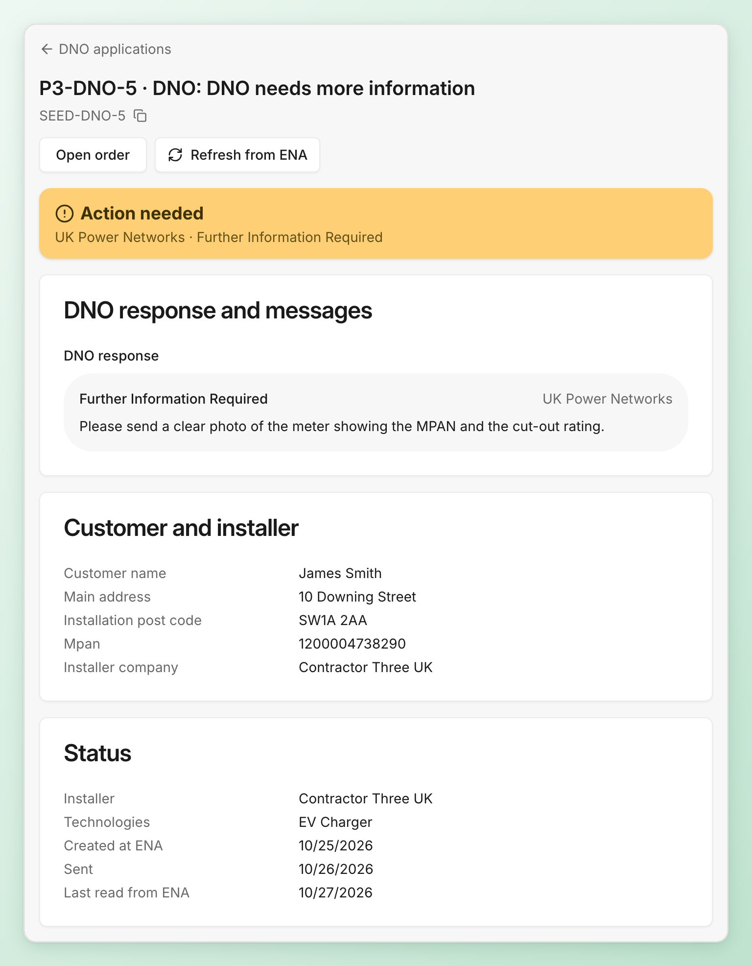Click the 'Mpan' field label
The image size is (752, 966).
click(x=82, y=644)
